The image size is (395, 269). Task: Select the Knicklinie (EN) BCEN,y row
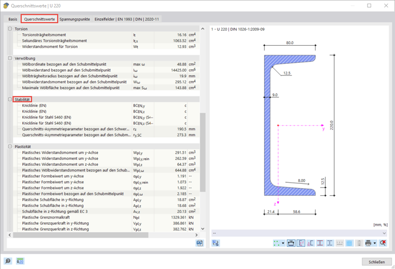pyautogui.click(x=107, y=105)
